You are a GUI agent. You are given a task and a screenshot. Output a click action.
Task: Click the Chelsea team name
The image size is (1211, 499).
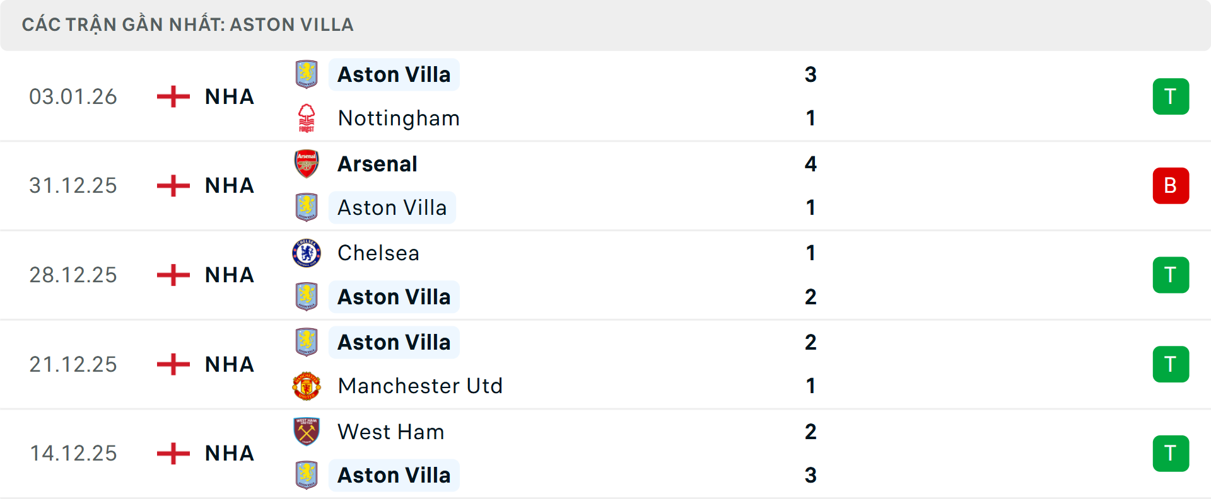click(378, 253)
